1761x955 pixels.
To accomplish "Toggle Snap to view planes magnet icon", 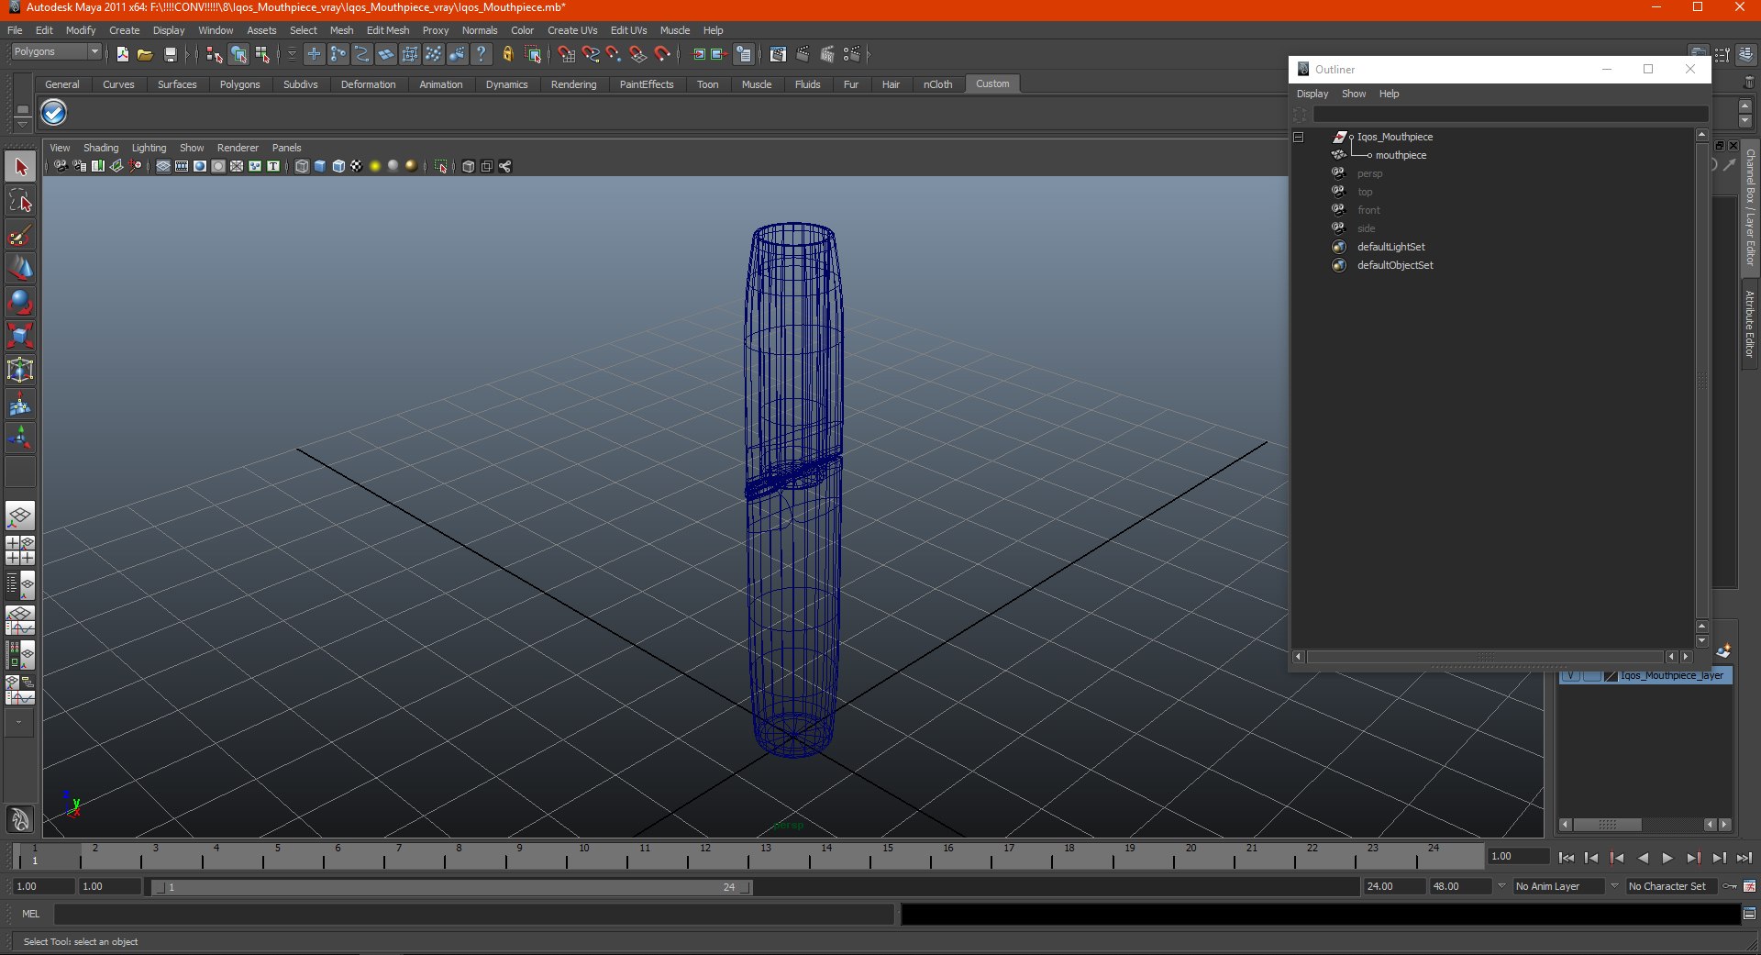I will (x=638, y=55).
